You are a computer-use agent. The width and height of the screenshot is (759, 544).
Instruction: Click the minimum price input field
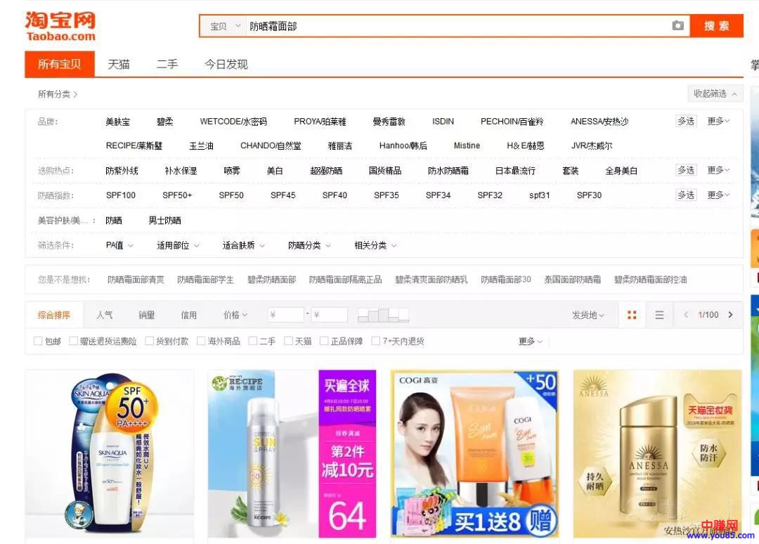(x=286, y=315)
